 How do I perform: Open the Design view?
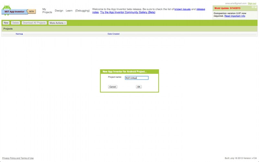(x=59, y=11)
